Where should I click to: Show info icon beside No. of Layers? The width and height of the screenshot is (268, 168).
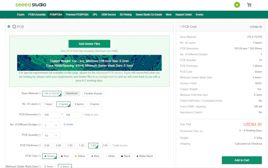39,104
